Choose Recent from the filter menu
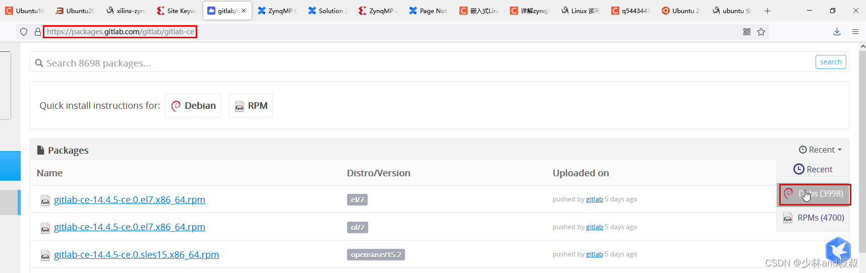 click(813, 169)
